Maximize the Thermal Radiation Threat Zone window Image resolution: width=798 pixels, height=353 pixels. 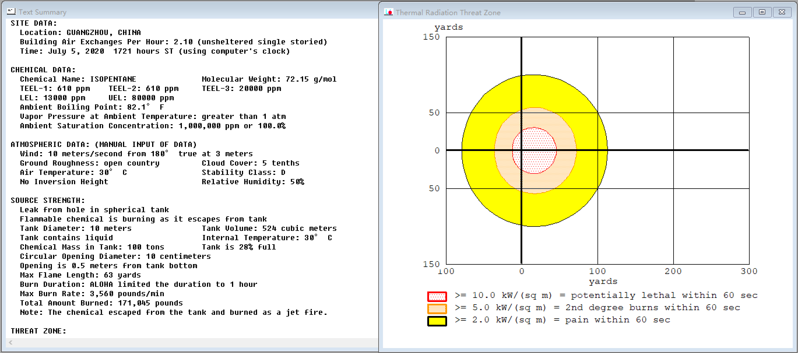point(762,13)
